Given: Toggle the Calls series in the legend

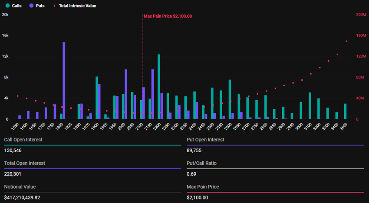Looking at the screenshot, I should 14,6.
